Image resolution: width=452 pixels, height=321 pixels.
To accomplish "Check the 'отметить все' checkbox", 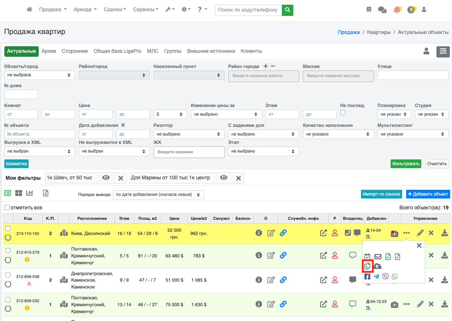I will [7, 207].
